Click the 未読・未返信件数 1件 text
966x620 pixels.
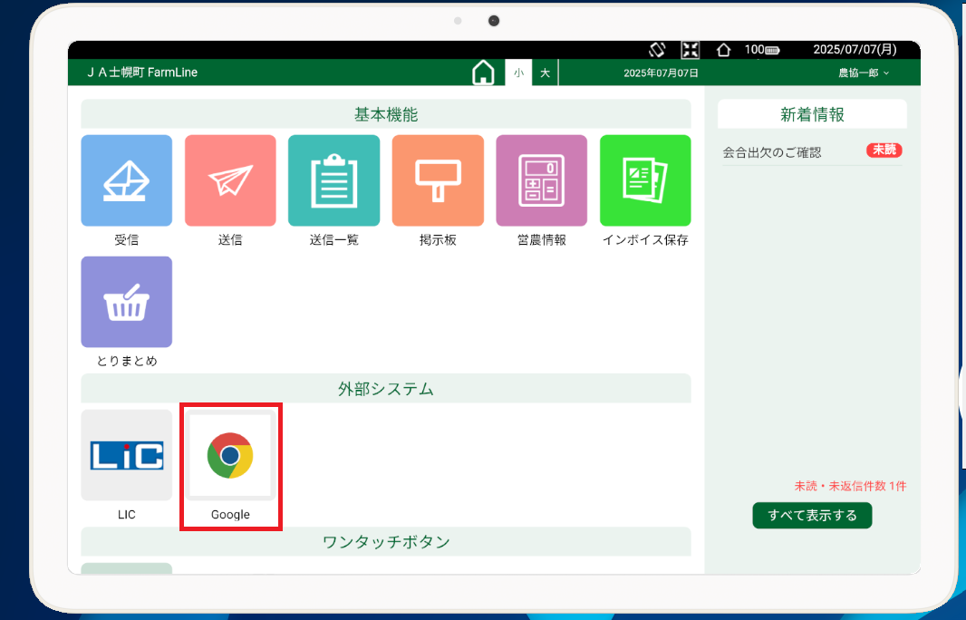[850, 486]
